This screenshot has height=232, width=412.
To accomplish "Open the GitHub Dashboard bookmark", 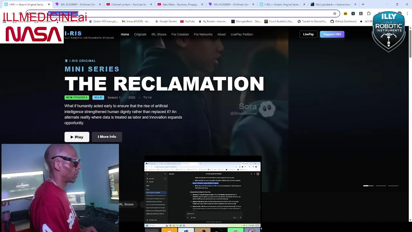I will [343, 22].
